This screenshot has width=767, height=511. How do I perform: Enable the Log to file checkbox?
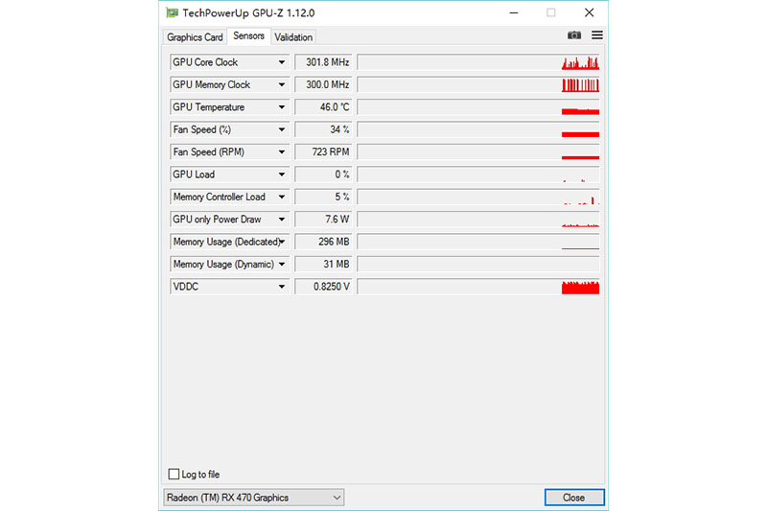[174, 474]
